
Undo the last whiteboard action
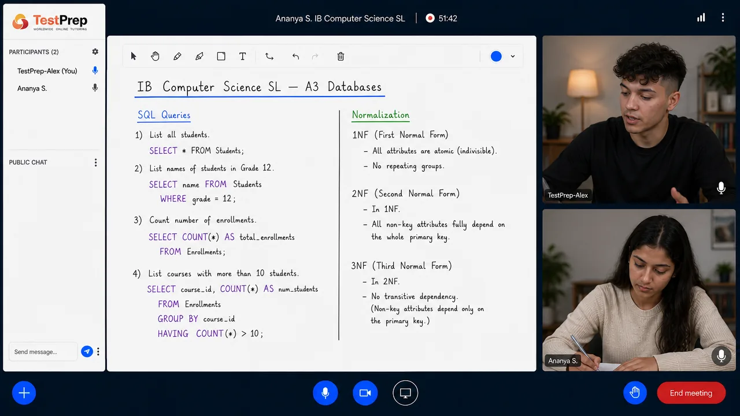[296, 56]
